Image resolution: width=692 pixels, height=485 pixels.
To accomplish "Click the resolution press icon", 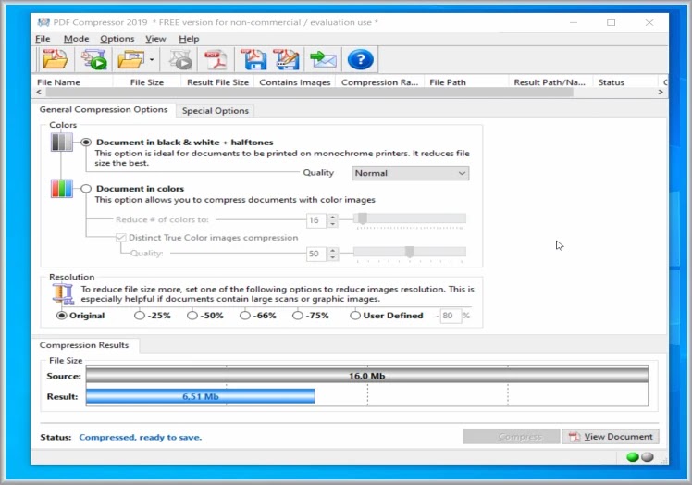I will pyautogui.click(x=63, y=293).
